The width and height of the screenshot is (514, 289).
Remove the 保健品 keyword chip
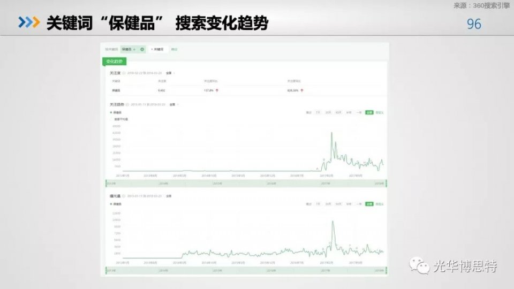pyautogui.click(x=142, y=49)
